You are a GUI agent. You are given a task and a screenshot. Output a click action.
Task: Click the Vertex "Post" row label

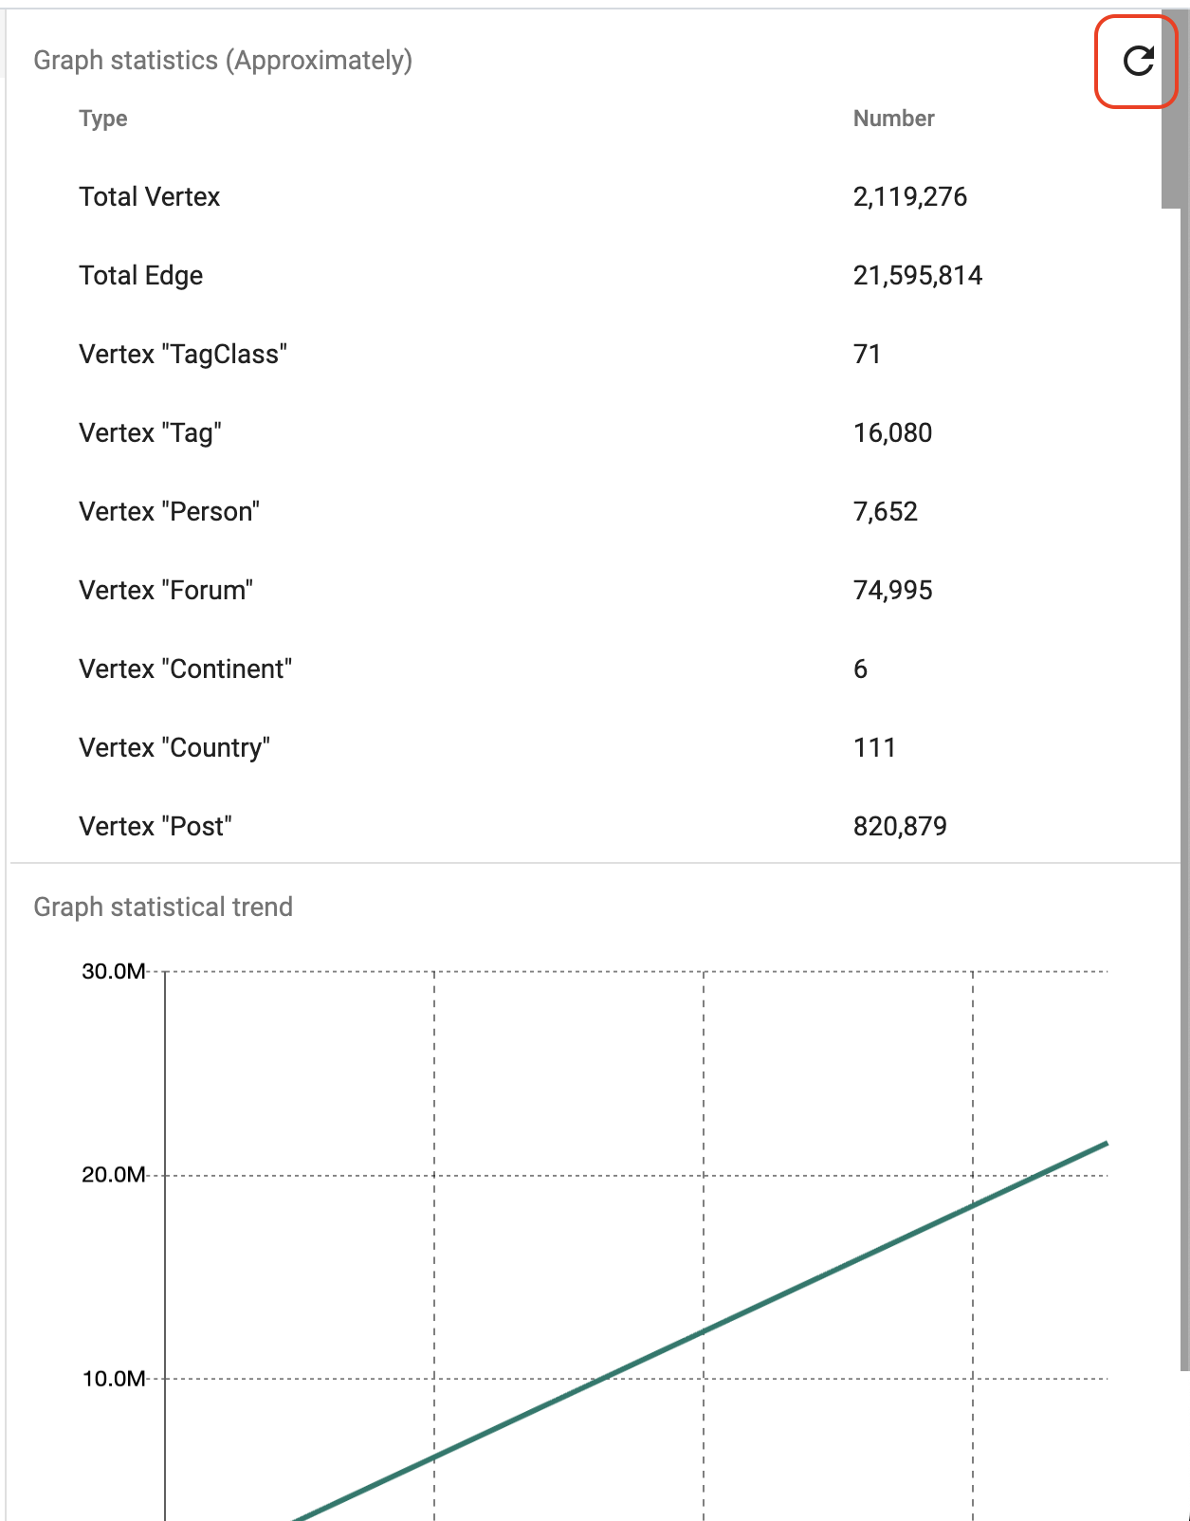156,827
